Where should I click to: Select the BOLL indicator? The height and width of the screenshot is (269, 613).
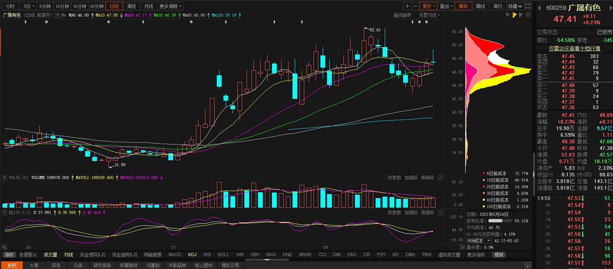223,255
